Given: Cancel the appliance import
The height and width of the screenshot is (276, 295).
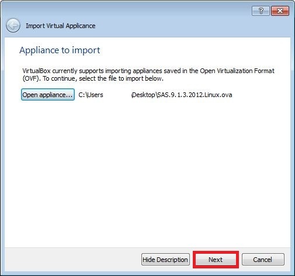Looking at the screenshot, I should tap(263, 260).
